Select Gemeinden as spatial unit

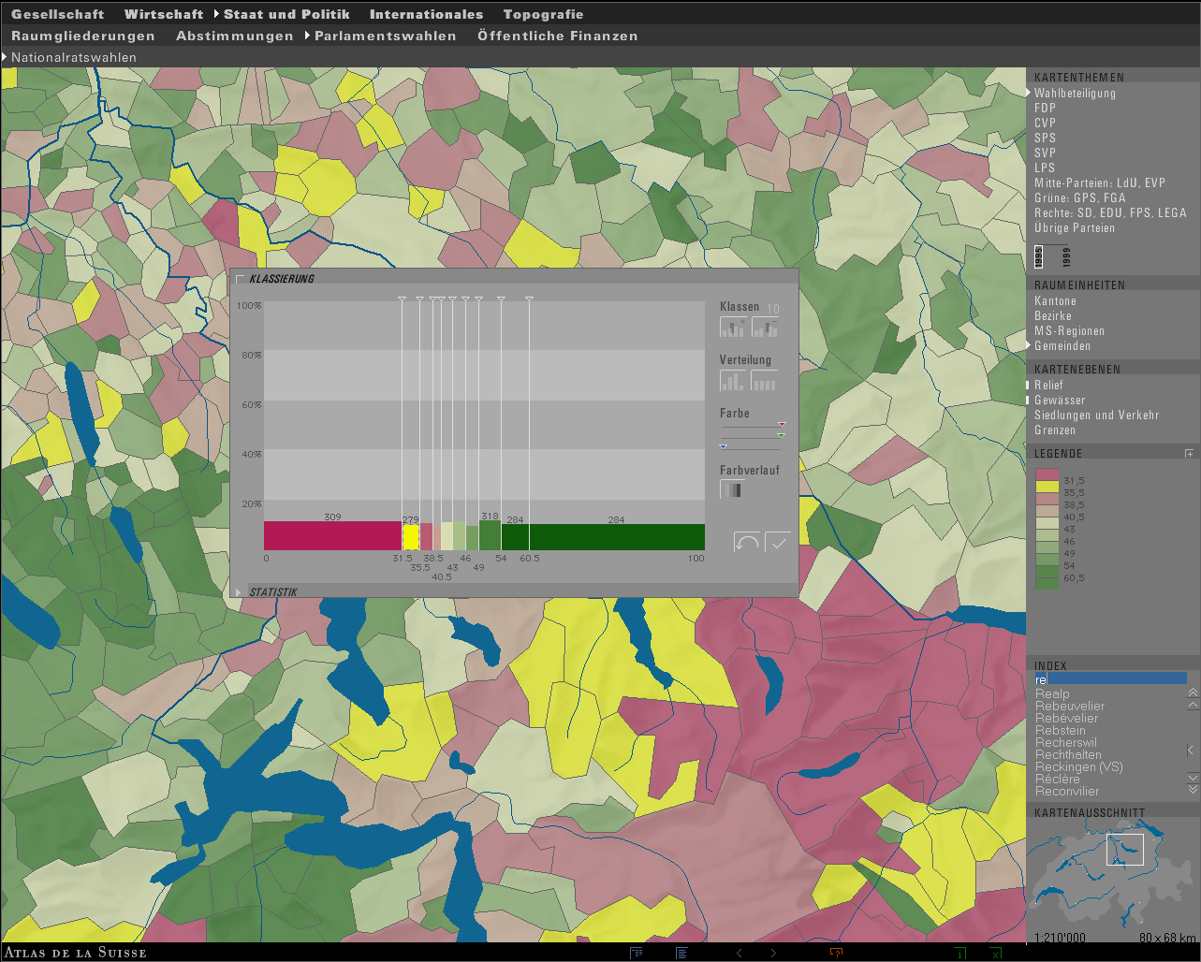tap(1062, 346)
